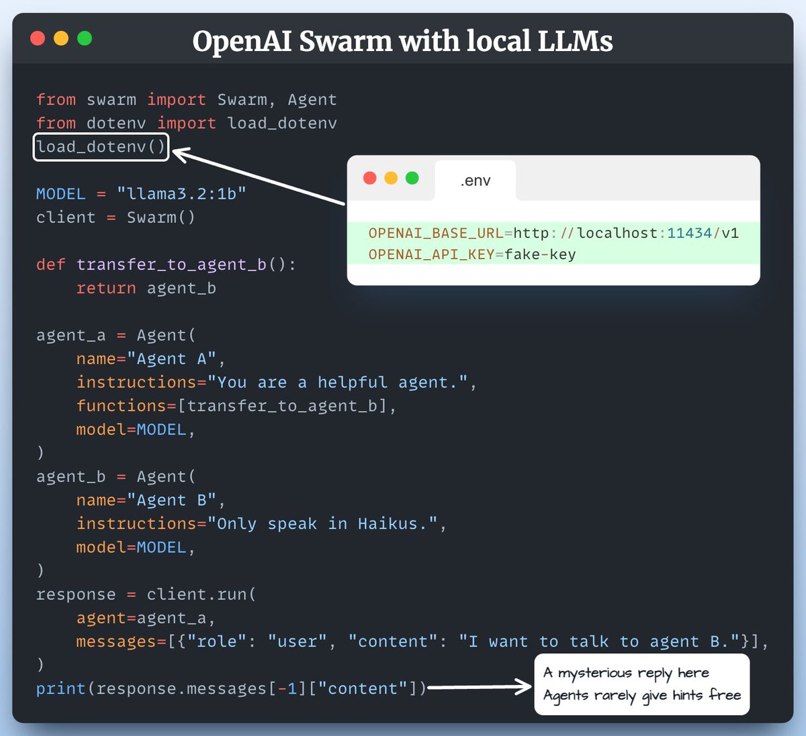Click the line 'from swarm import Swarm, Agent'

(x=187, y=99)
